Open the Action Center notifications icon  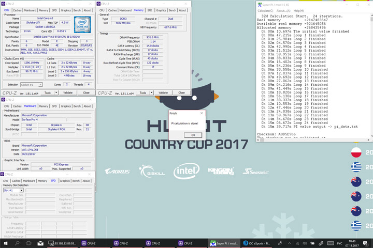point(366,243)
